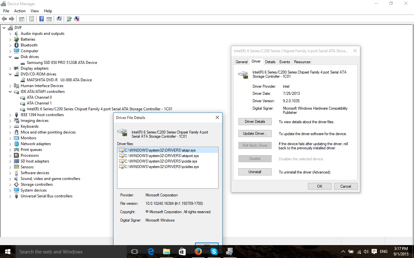This screenshot has height=258, width=414.
Task: Switch to the Details tab
Action: tap(270, 62)
